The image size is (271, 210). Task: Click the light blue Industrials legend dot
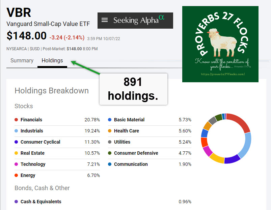point(16,131)
